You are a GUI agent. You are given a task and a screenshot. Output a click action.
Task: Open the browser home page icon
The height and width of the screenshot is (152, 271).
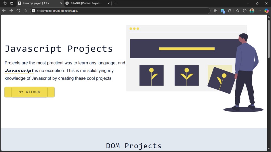point(26,11)
